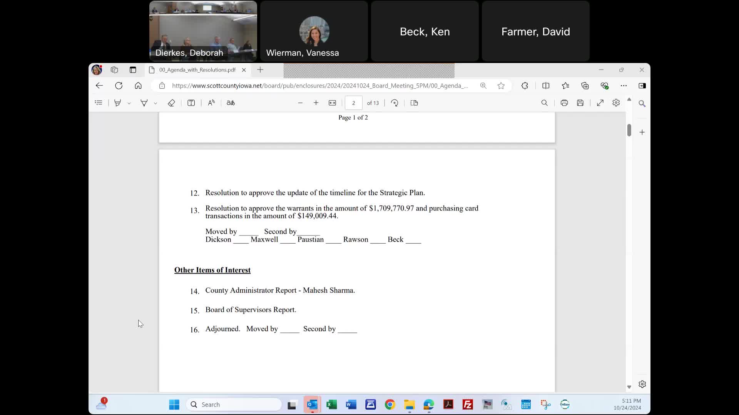Viewport: 739px width, 415px height.
Task: Save the PDF document
Action: [x=580, y=103]
